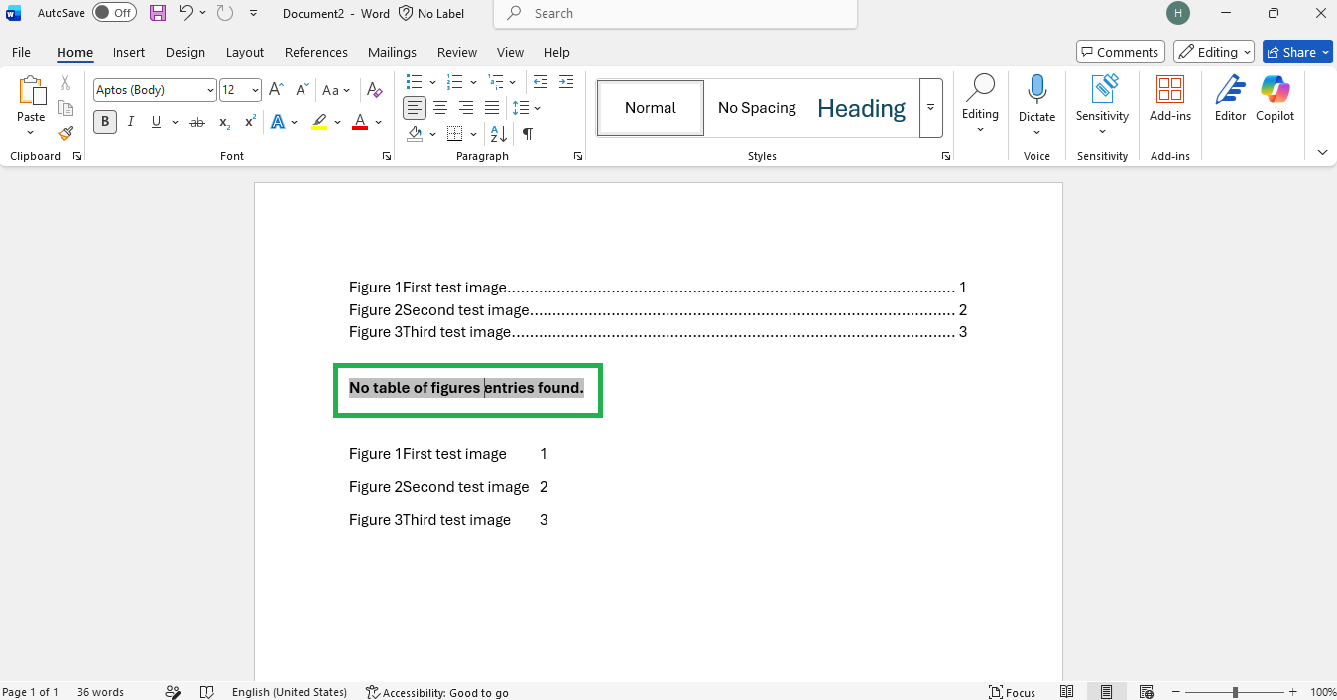Image resolution: width=1337 pixels, height=700 pixels.
Task: Toggle strikethrough formatting
Action: pyautogui.click(x=197, y=122)
